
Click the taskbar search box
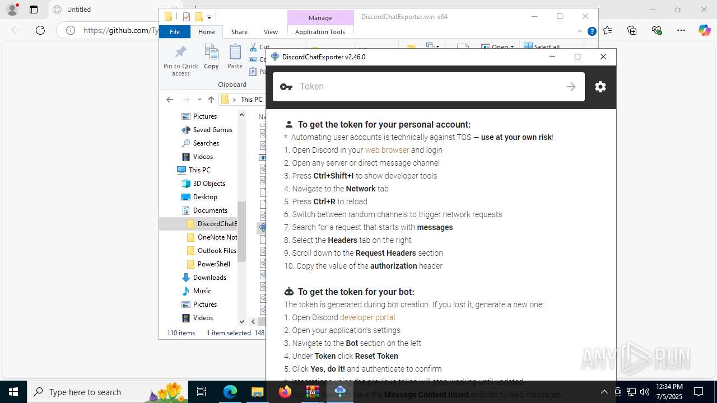click(108, 392)
